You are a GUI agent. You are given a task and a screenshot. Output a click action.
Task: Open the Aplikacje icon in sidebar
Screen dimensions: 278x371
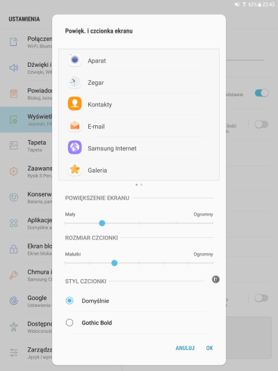14,223
